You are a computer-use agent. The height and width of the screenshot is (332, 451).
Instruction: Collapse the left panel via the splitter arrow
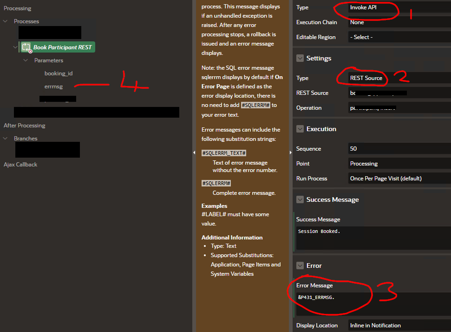click(x=194, y=152)
